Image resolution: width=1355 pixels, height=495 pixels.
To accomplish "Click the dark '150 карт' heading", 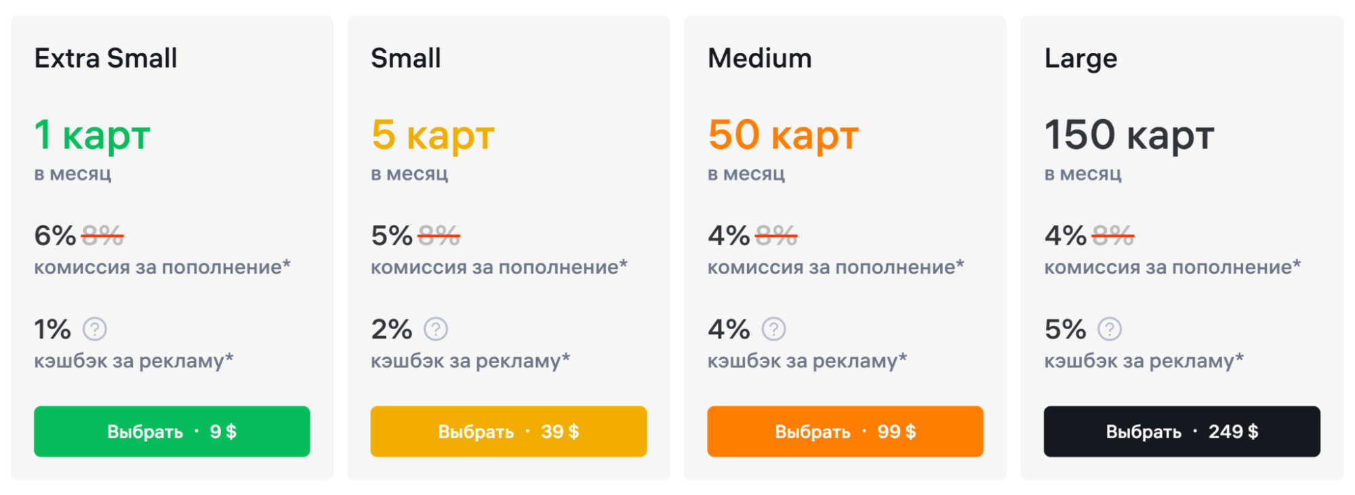I will pos(1129,135).
